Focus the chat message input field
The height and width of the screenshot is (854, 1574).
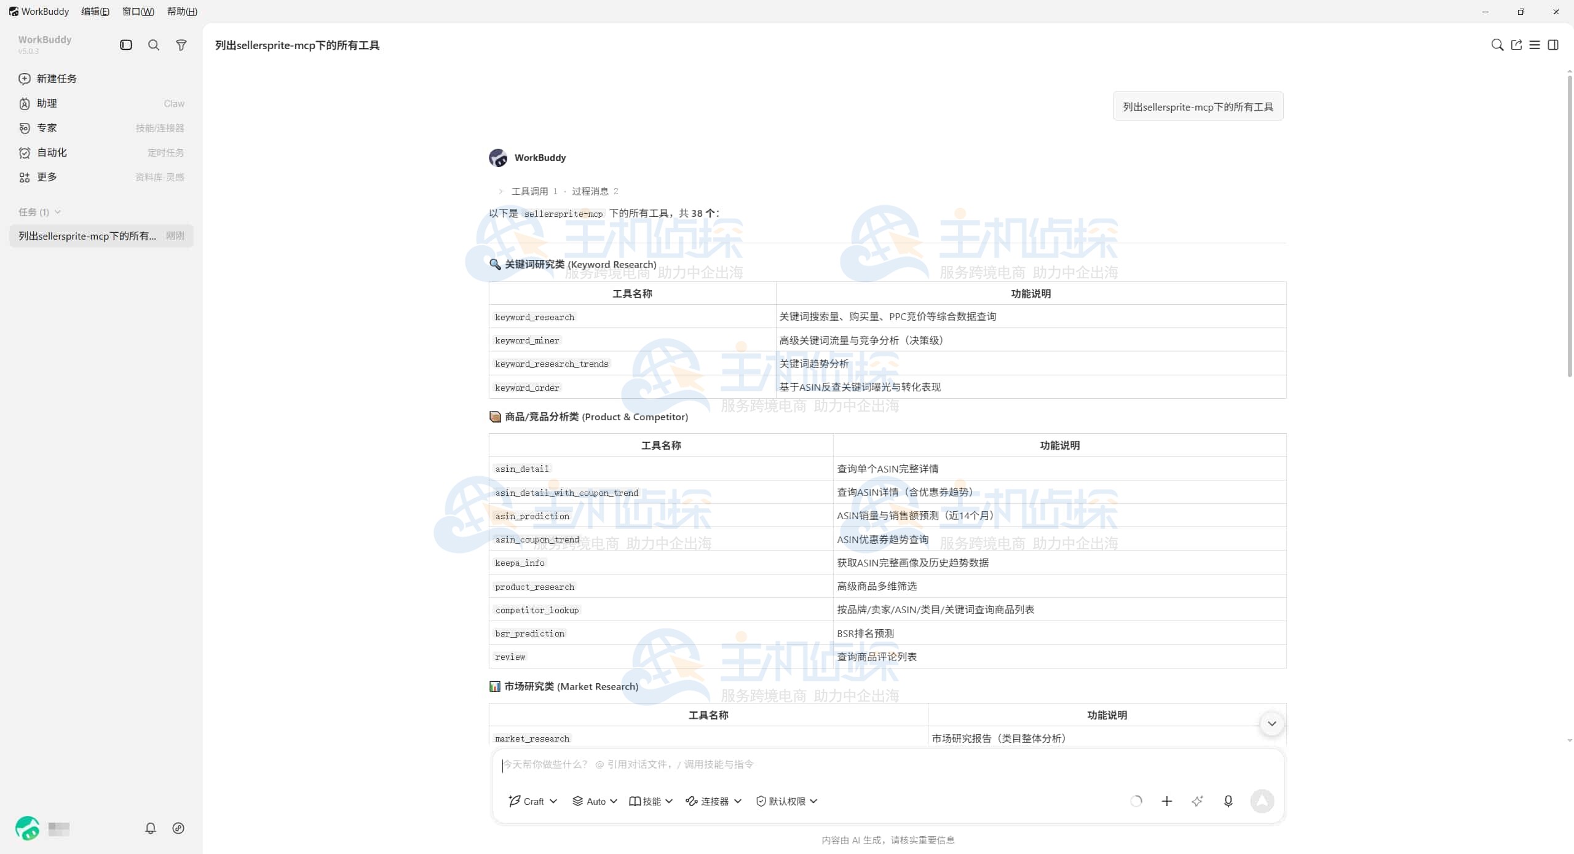(888, 765)
